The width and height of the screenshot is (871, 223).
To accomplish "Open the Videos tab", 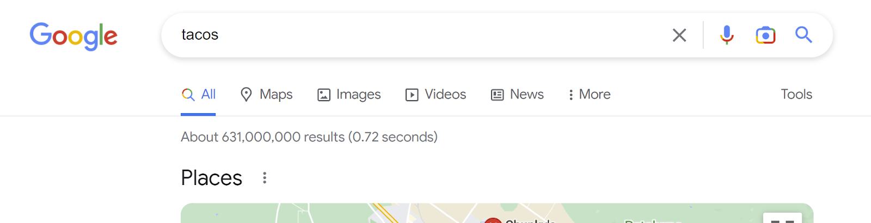I will click(436, 95).
